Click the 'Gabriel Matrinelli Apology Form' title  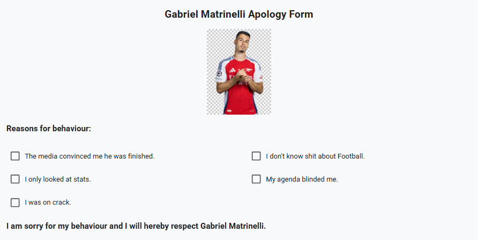[x=238, y=14]
